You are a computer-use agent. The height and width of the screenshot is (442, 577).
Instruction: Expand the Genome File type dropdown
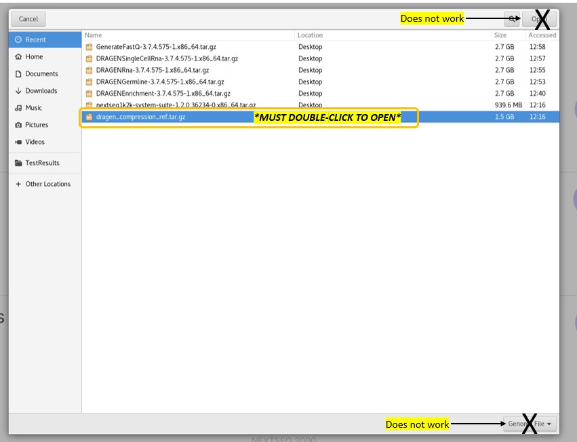click(x=530, y=424)
